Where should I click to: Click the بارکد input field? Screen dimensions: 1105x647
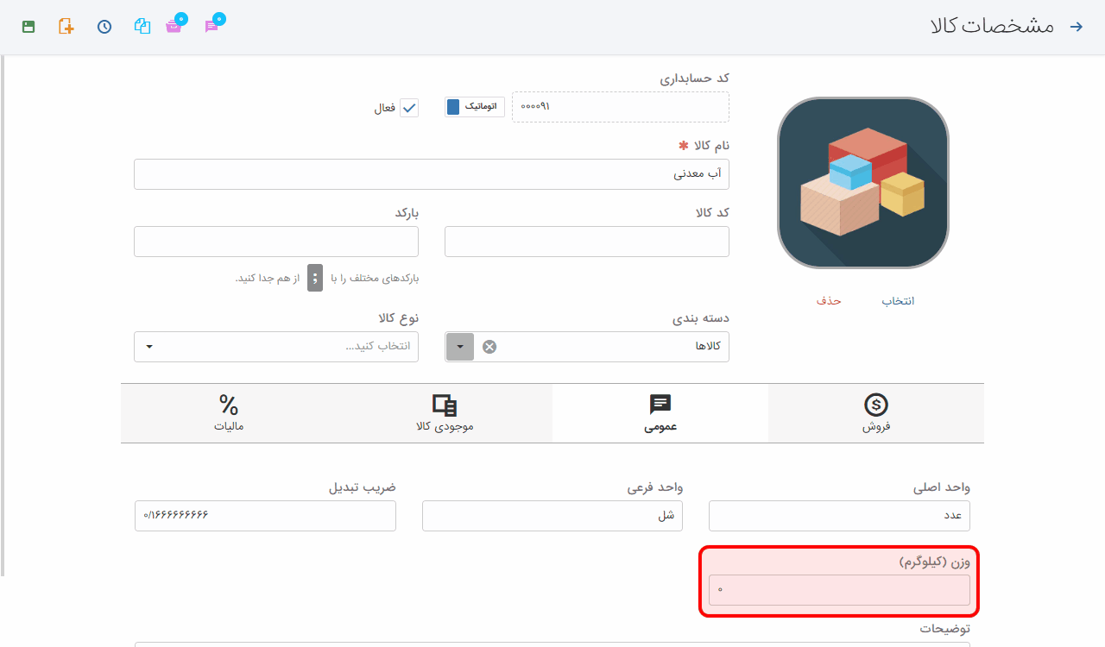(x=276, y=242)
